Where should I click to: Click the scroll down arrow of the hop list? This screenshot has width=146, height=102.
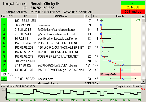(143, 81)
